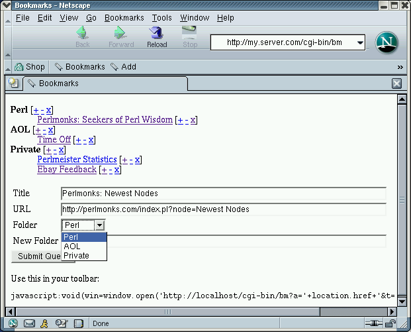Click the horizontal scrollbar thumb
Image resolution: width=411 pixels, height=332 pixels.
pos(168,312)
